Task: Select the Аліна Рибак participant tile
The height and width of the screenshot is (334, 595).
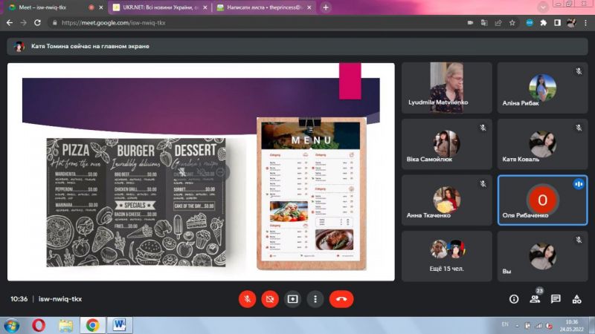Action: coord(543,88)
